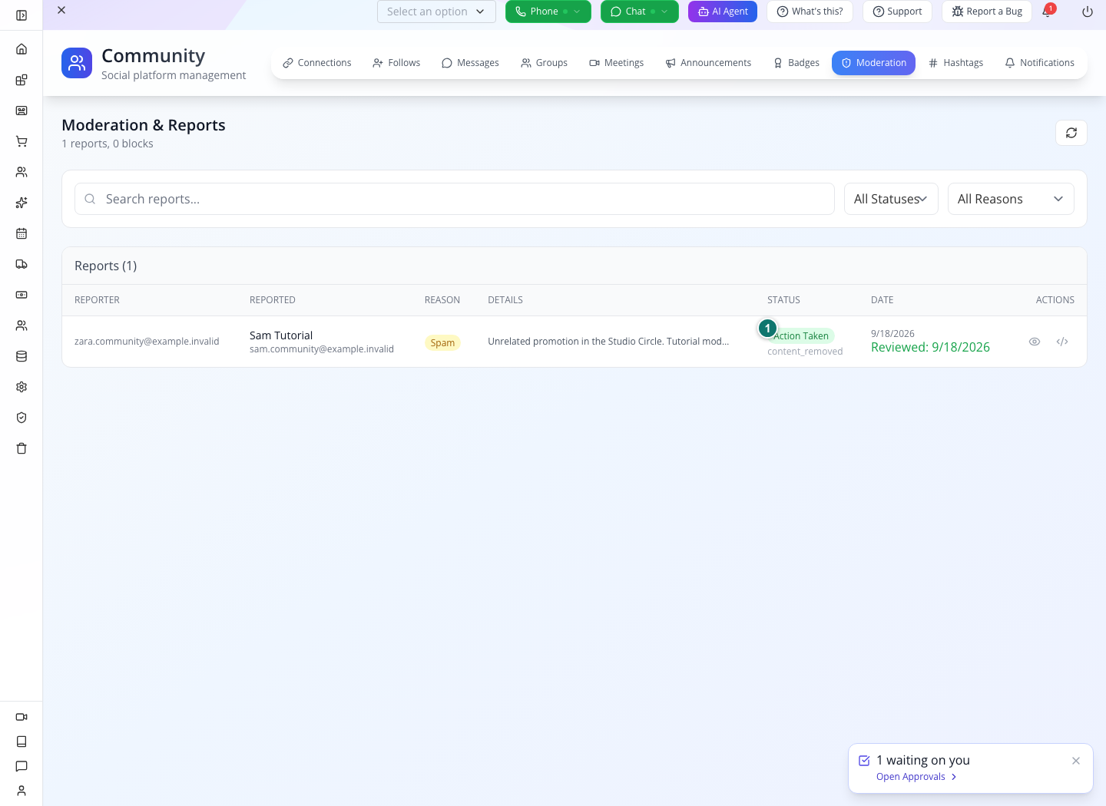
Task: Refresh the moderation reports list
Action: pyautogui.click(x=1071, y=133)
